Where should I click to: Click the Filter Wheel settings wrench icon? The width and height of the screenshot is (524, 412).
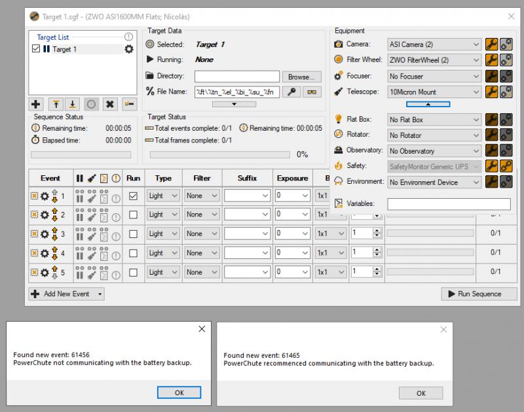491,60
